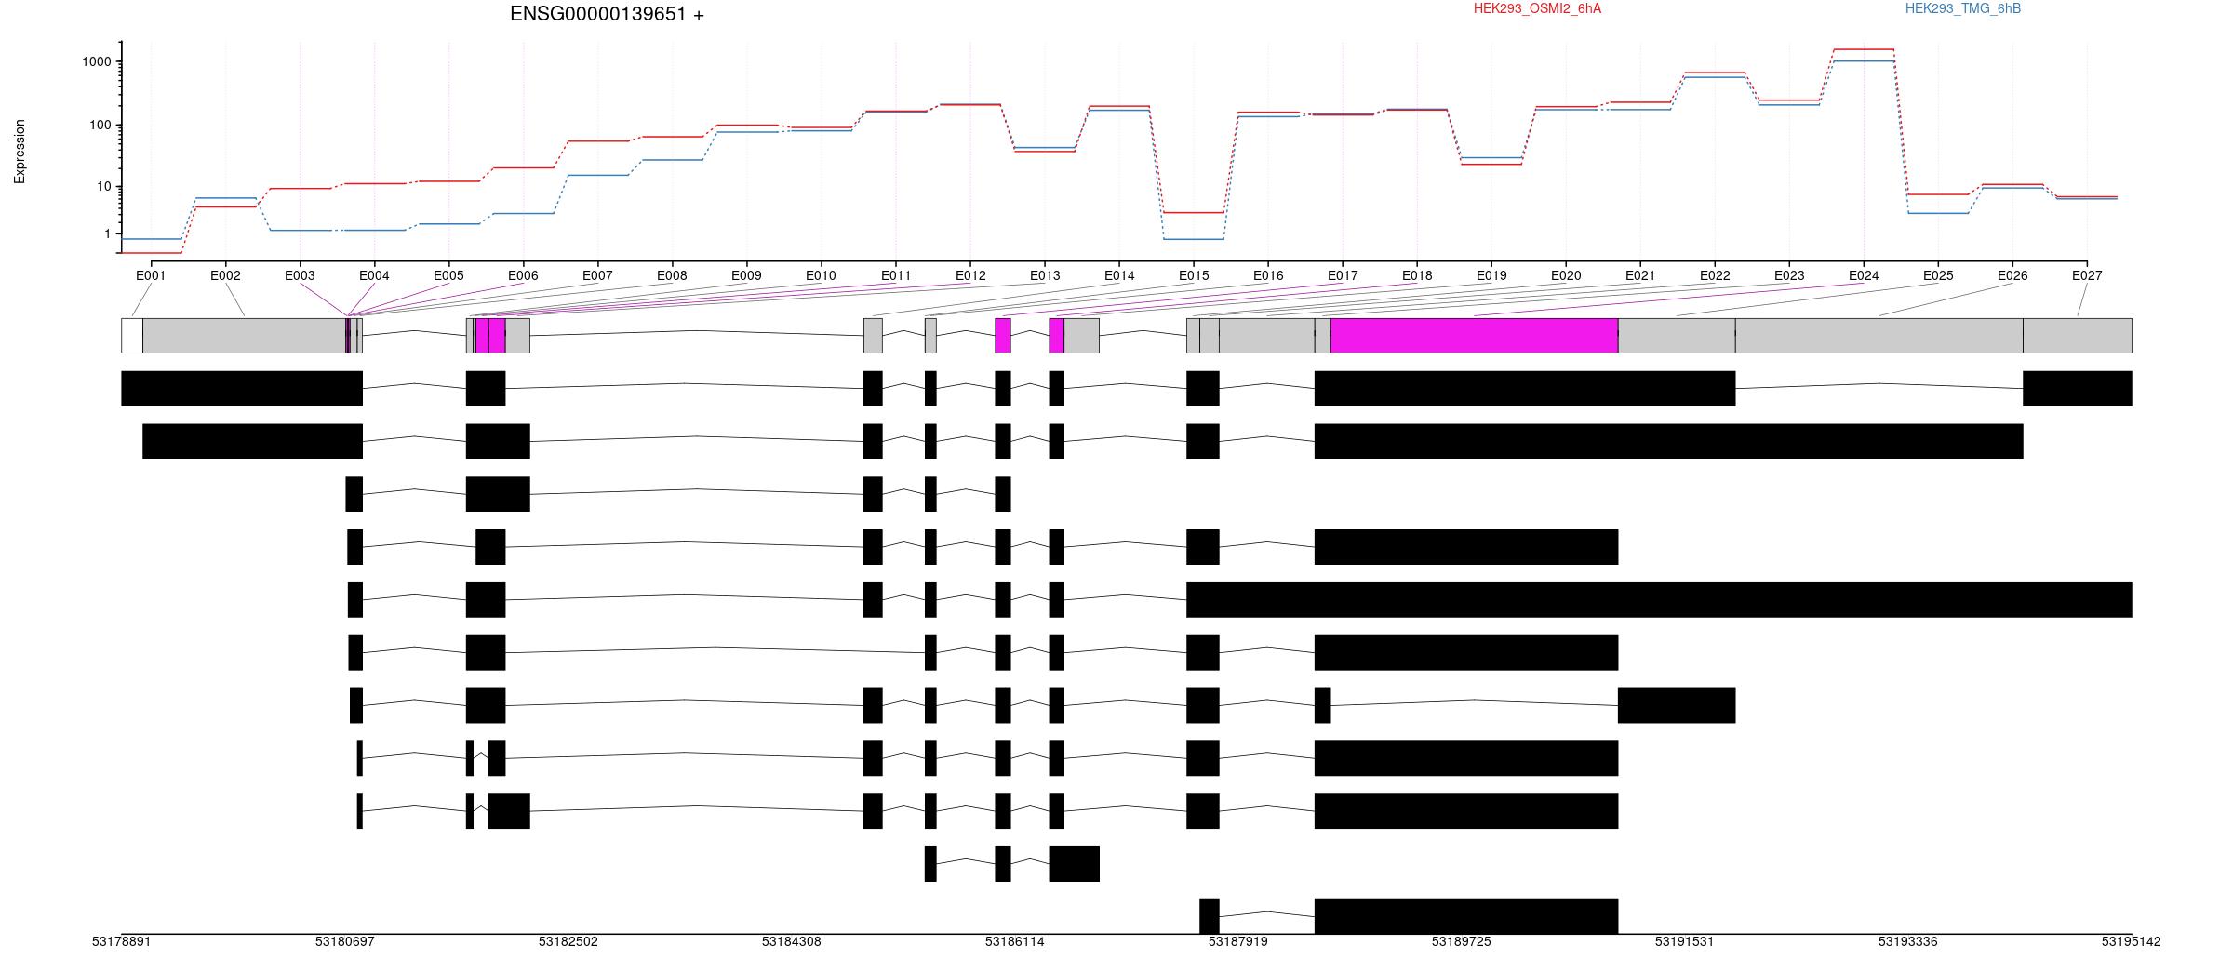This screenshot has width=2233, height=958.
Task: Click exon bin label E023
Action: pyautogui.click(x=1789, y=275)
